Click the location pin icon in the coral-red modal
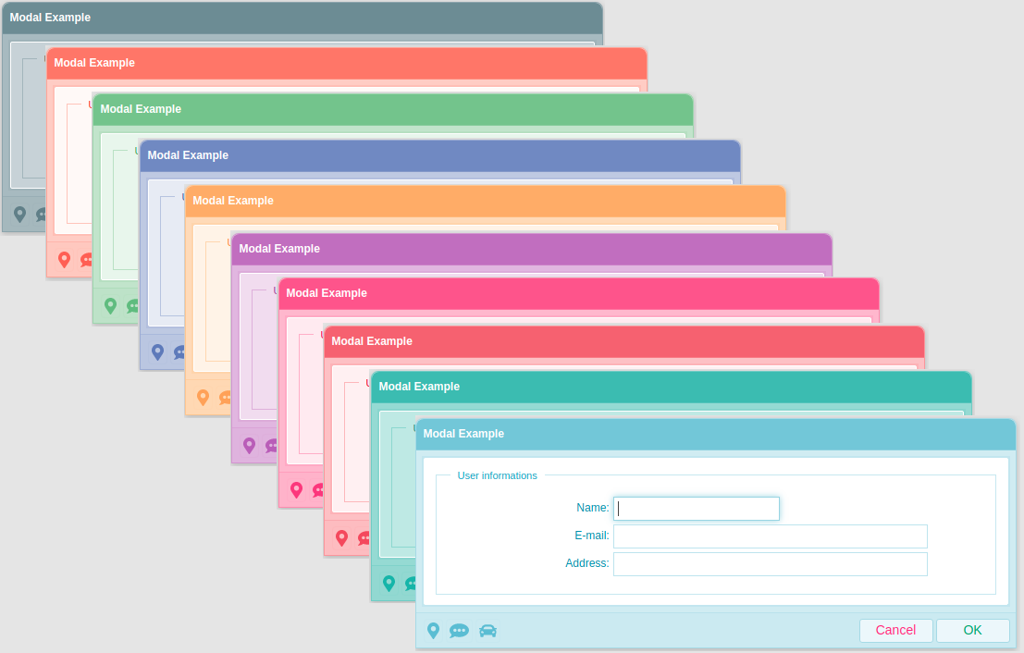This screenshot has height=653, width=1024. pos(341,538)
